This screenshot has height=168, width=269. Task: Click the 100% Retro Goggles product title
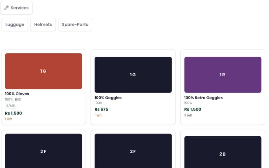pyautogui.click(x=203, y=98)
